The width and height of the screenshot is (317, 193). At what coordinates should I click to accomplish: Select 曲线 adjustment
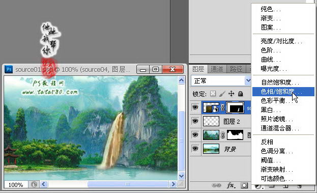pos(283,60)
